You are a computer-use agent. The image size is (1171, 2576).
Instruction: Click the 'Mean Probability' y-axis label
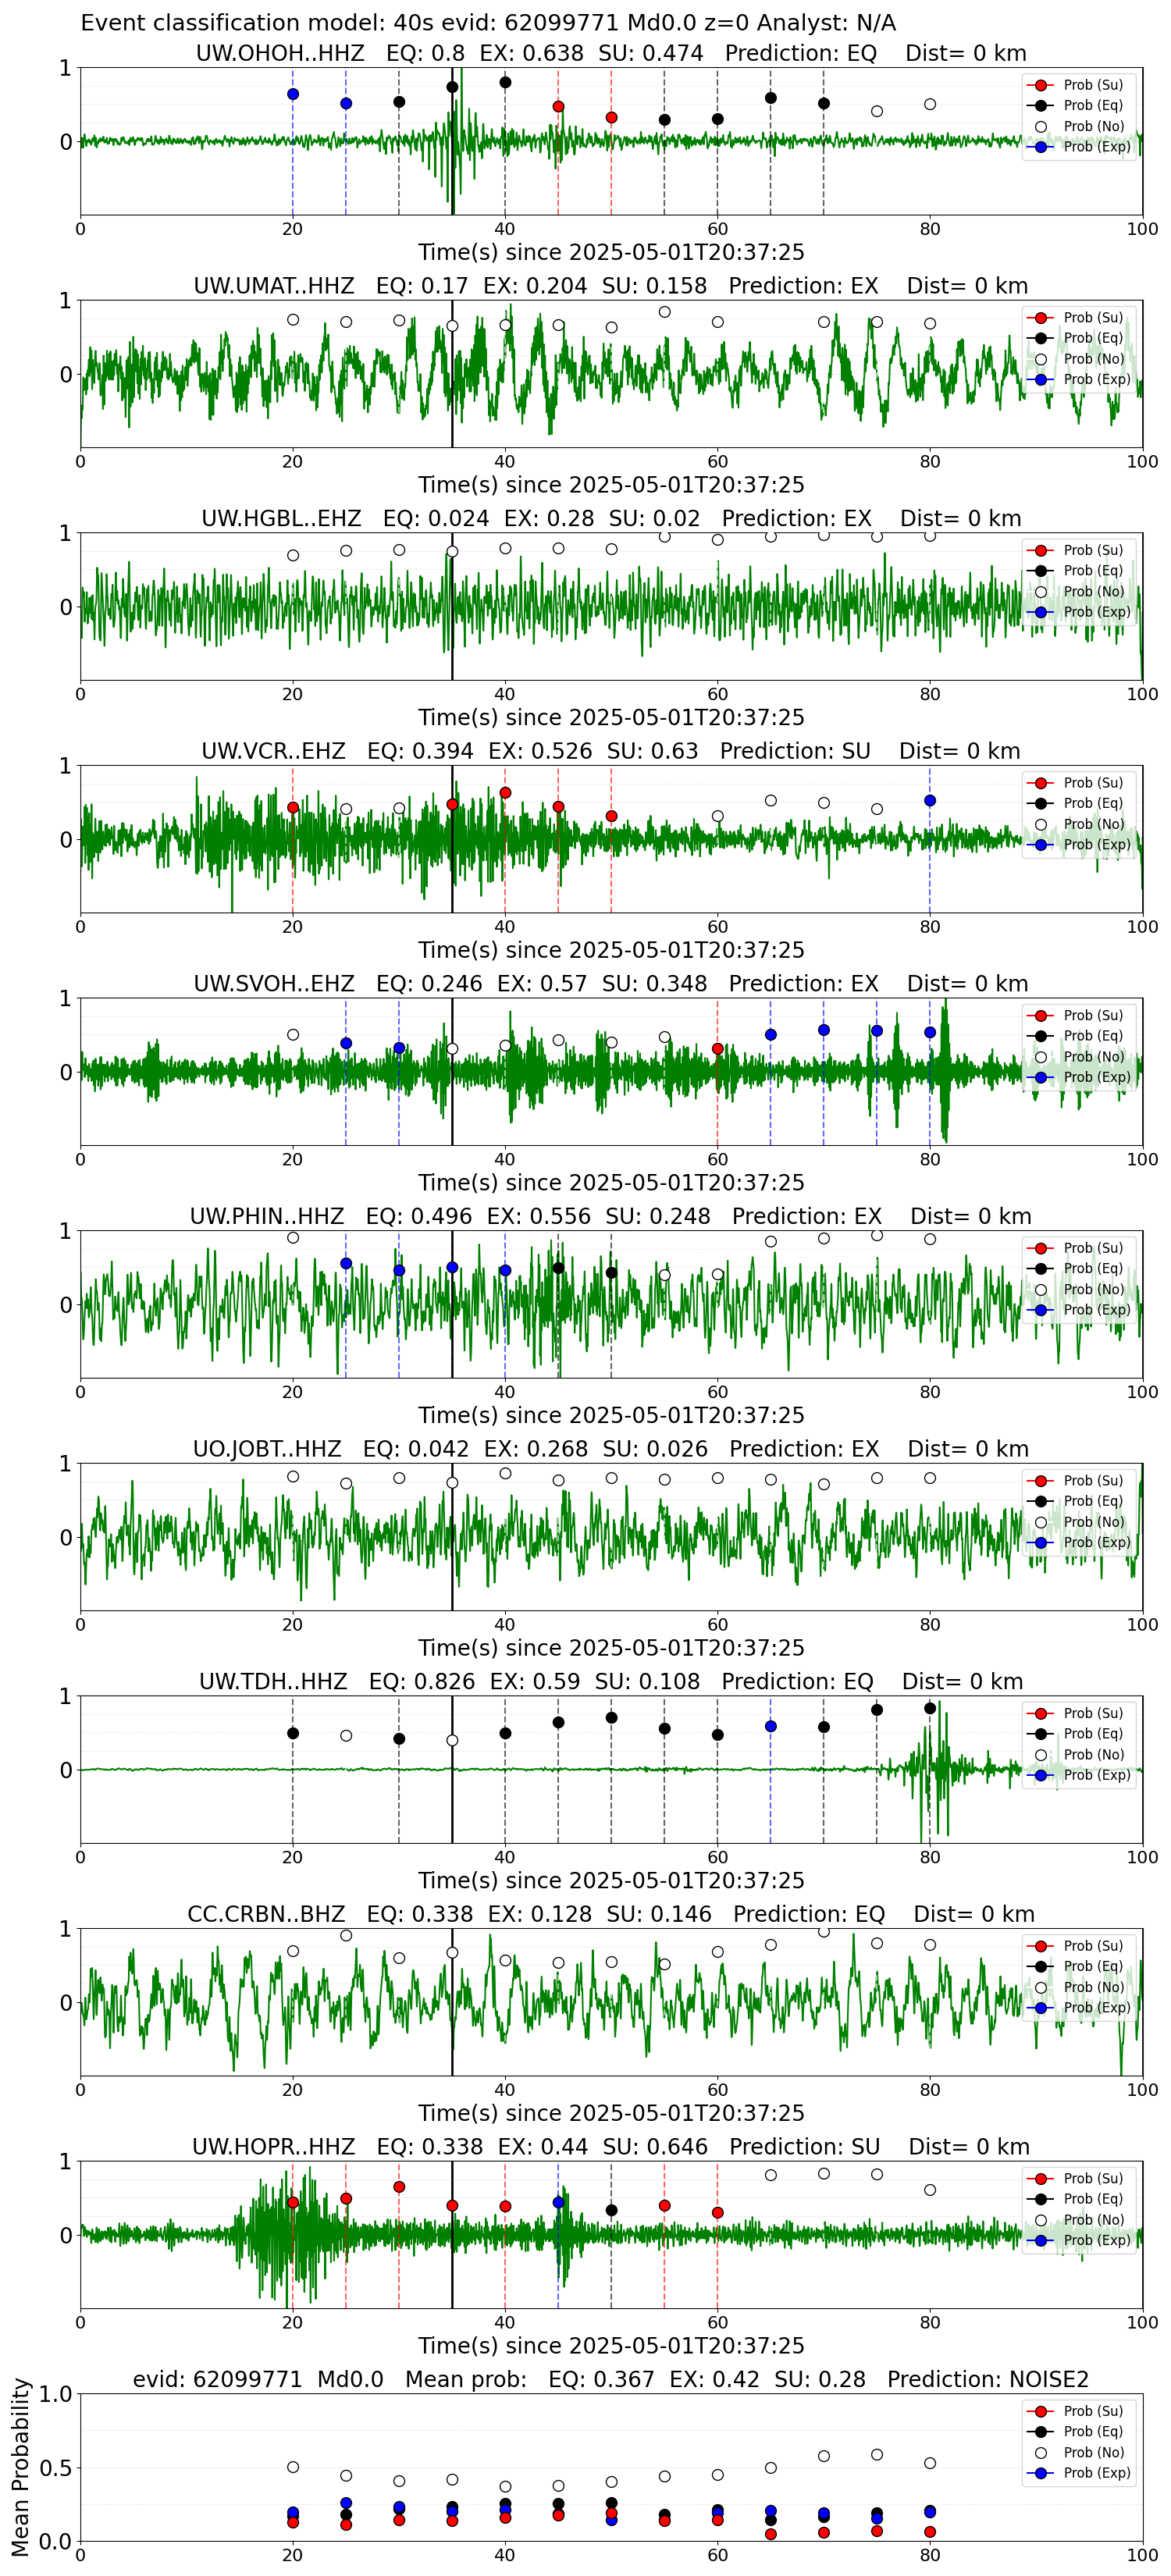pos(21,2467)
